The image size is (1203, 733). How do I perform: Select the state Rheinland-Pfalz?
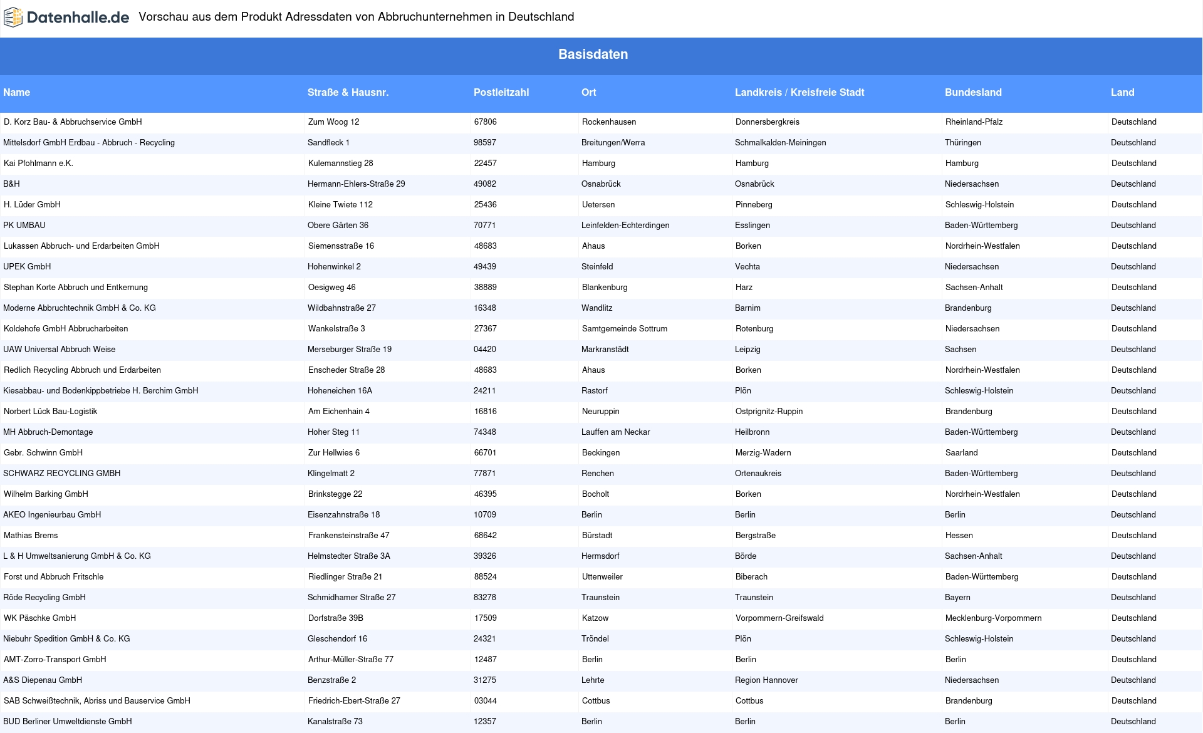click(x=974, y=122)
